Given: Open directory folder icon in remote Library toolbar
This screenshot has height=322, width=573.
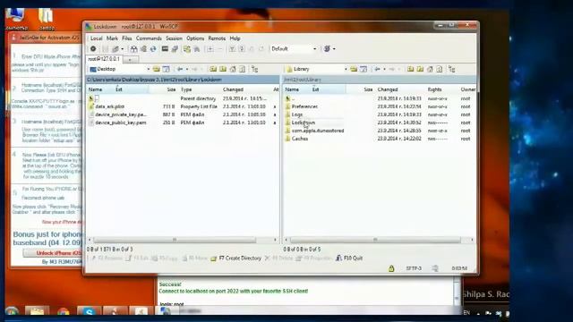Looking at the screenshot, I should pos(354,69).
